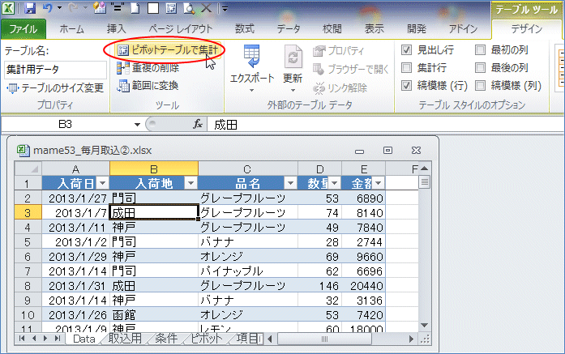Open the 表示 ribbon tab
This screenshot has height=354, width=565.
[x=374, y=29]
